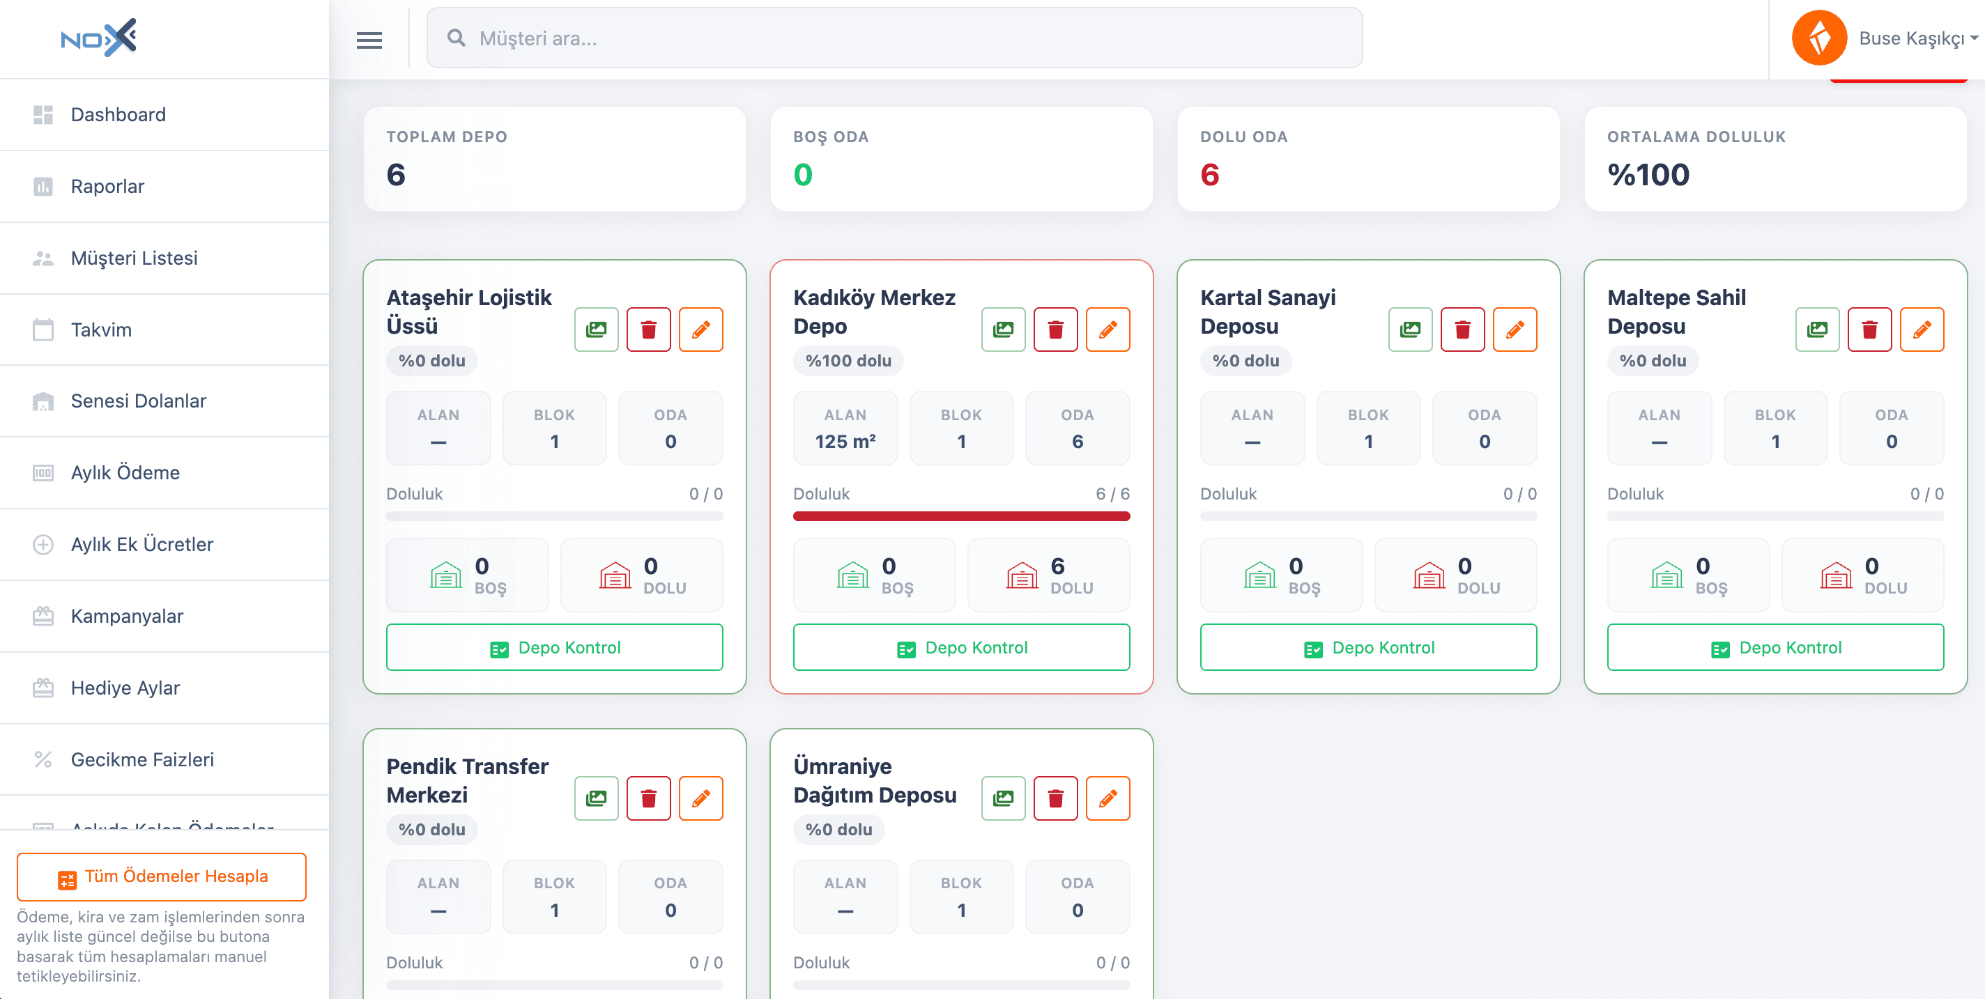Open Depo Kontrol for Maltepe Sahil Deposu
The height and width of the screenshot is (999, 1985).
coord(1775,648)
